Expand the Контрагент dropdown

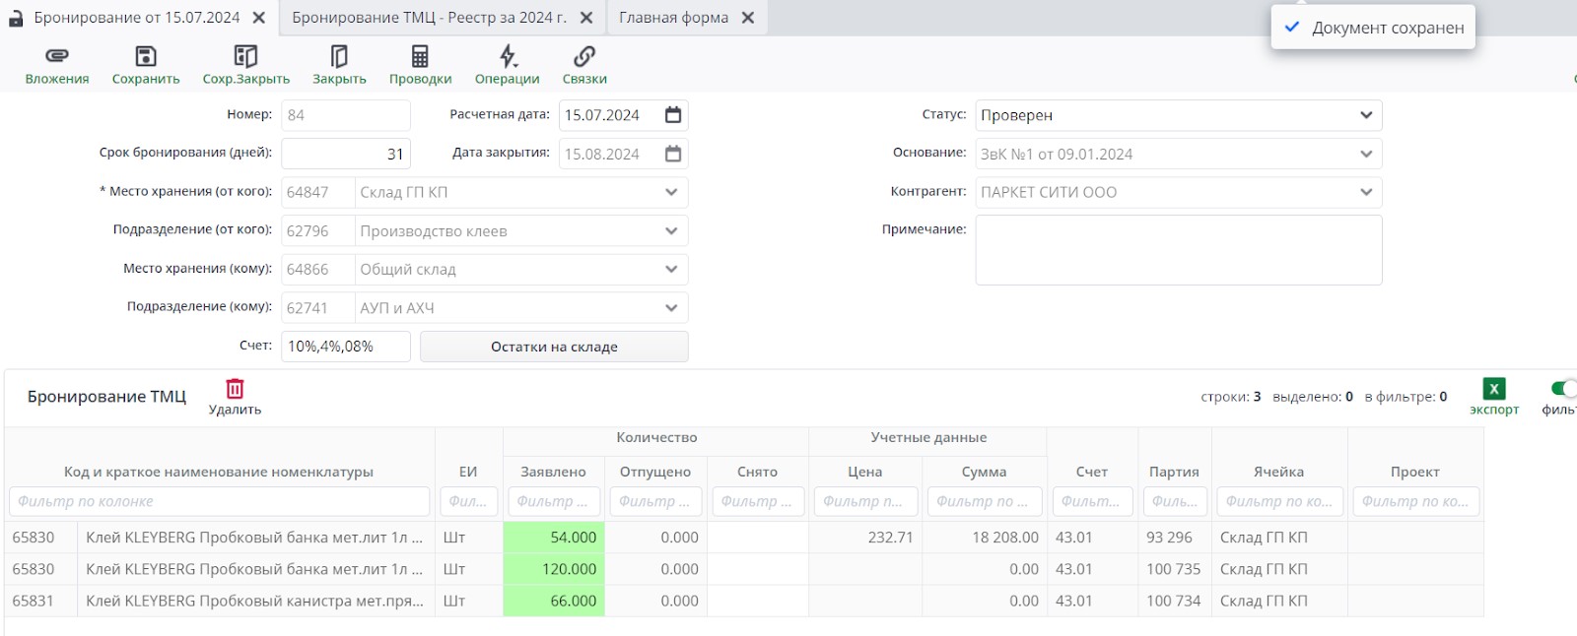[1366, 192]
